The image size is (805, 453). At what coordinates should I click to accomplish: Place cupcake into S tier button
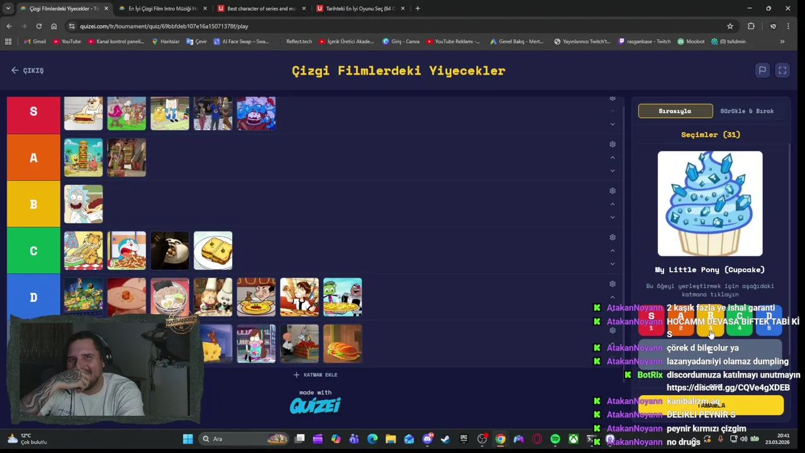(651, 320)
